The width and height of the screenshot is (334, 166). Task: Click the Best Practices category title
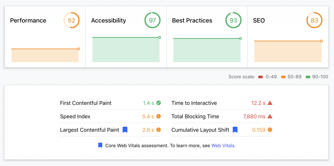192,21
